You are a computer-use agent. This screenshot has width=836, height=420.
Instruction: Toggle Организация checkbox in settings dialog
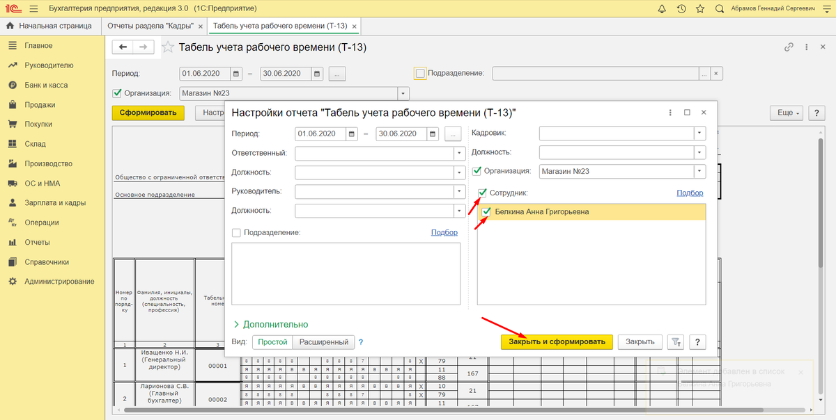tap(477, 171)
